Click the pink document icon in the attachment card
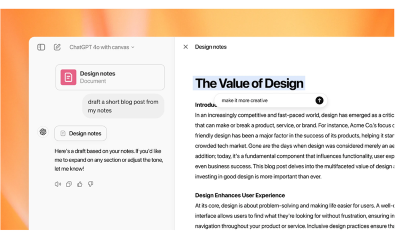 coord(68,77)
